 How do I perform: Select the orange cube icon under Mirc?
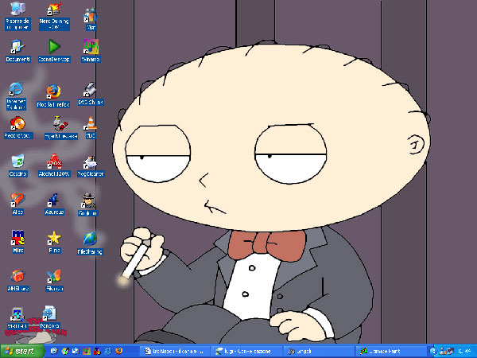pos(17,280)
